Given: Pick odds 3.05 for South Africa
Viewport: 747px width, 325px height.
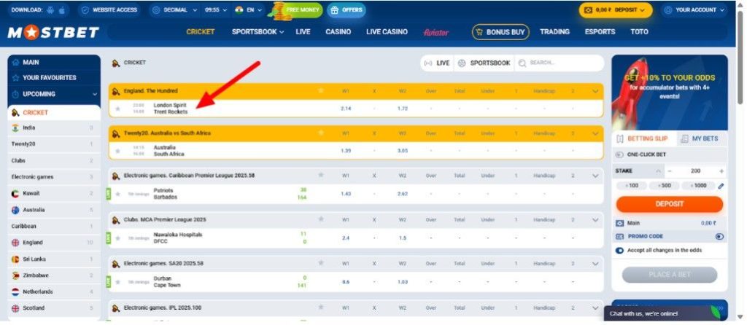Looking at the screenshot, I should 403,151.
